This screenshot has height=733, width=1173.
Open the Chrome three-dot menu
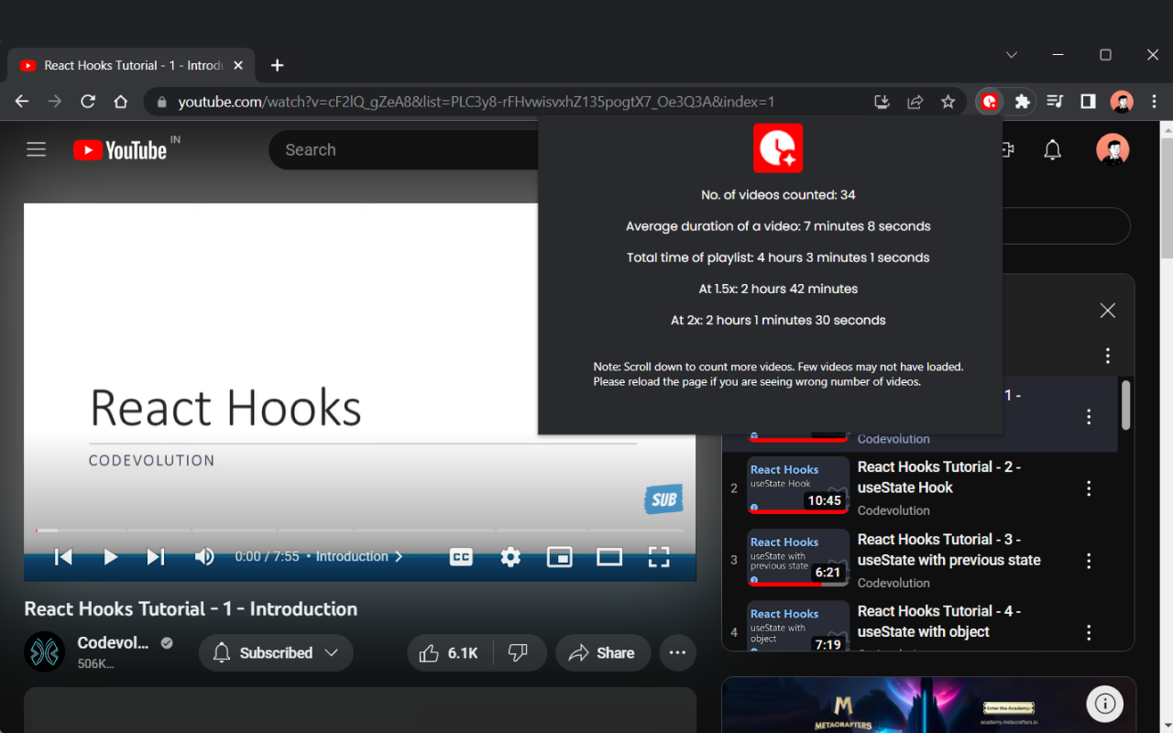point(1154,102)
